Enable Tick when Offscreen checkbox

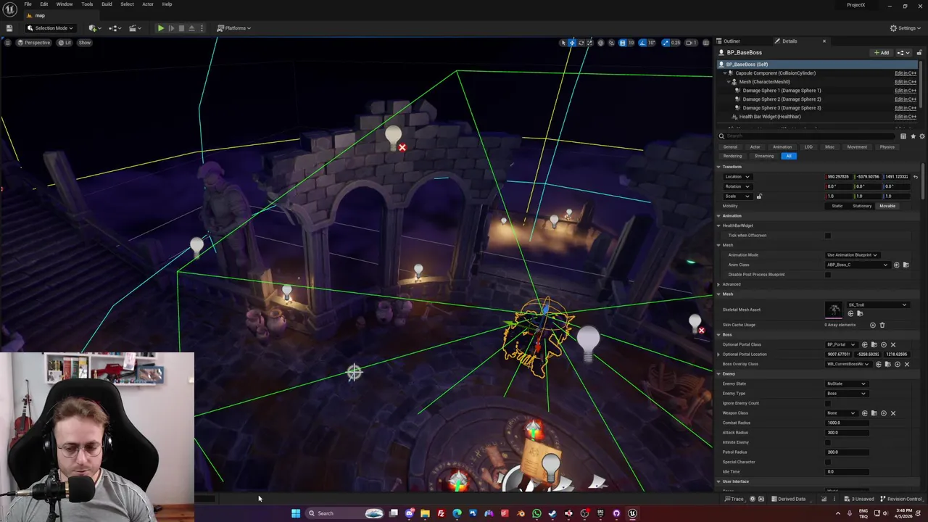[x=828, y=236]
